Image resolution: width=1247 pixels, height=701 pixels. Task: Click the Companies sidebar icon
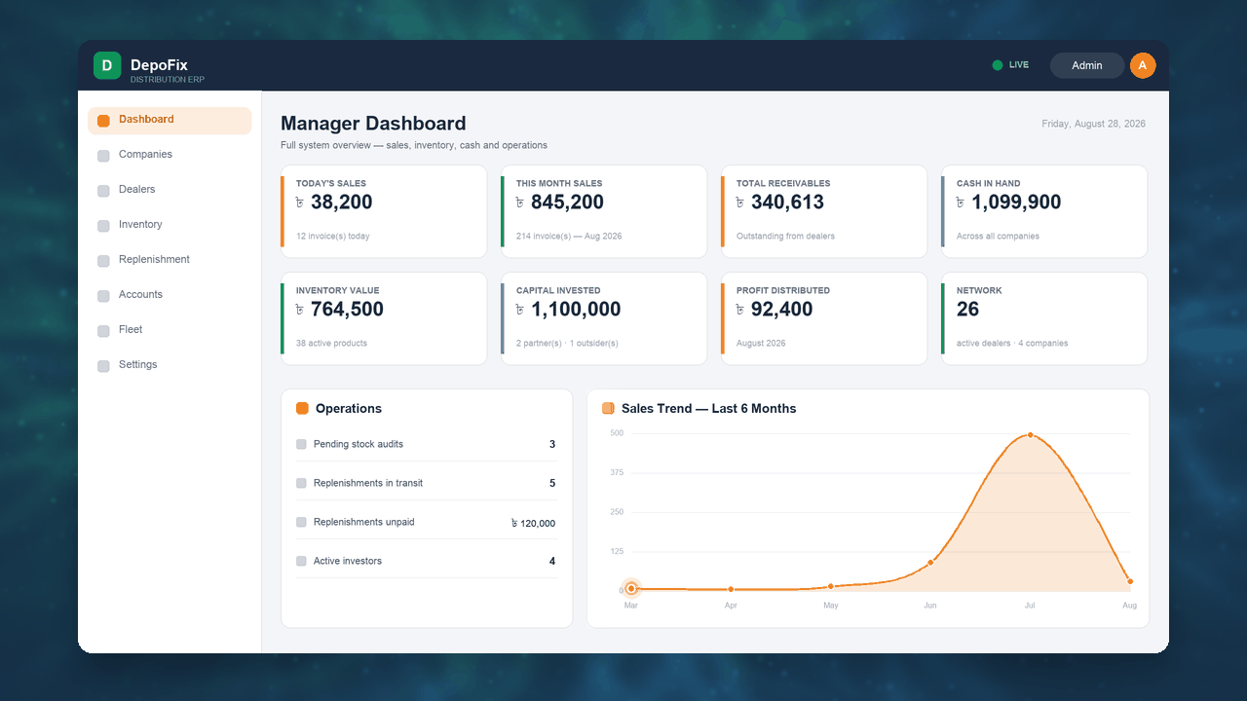tap(103, 156)
